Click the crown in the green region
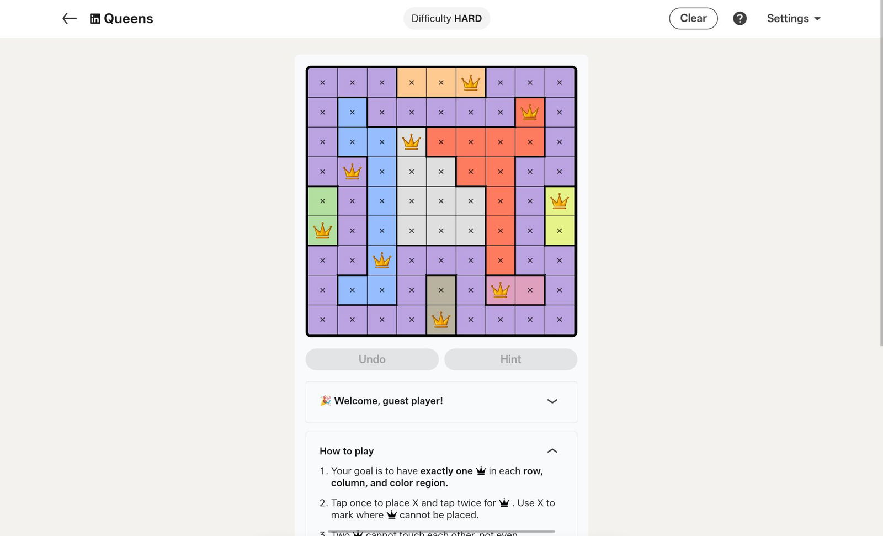The width and height of the screenshot is (883, 536). (x=322, y=231)
